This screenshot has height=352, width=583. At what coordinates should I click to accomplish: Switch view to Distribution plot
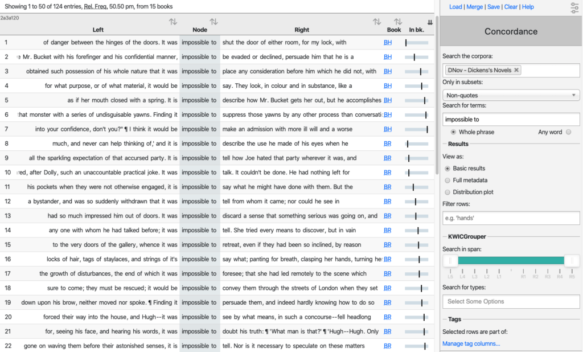coord(447,192)
